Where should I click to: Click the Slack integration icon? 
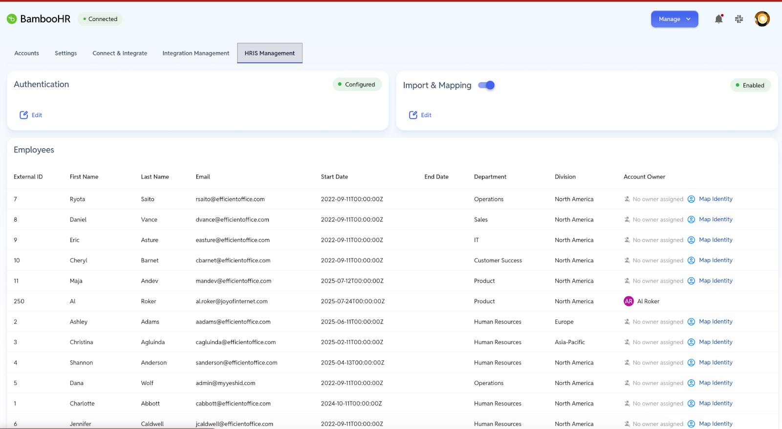(739, 19)
